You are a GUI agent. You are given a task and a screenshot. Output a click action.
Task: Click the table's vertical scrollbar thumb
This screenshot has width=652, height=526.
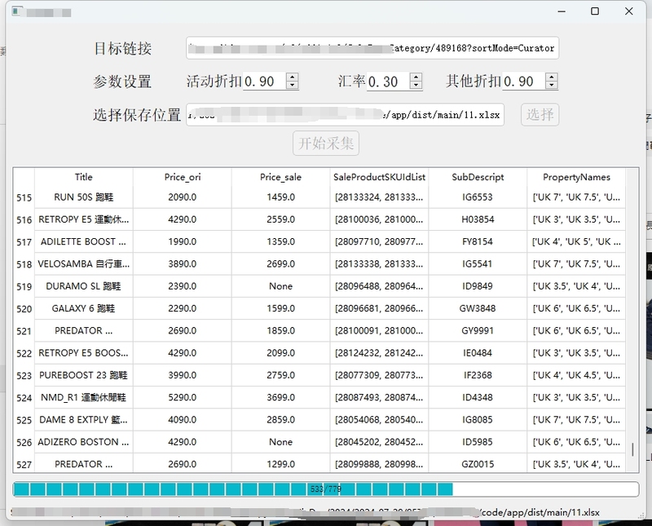(632, 449)
